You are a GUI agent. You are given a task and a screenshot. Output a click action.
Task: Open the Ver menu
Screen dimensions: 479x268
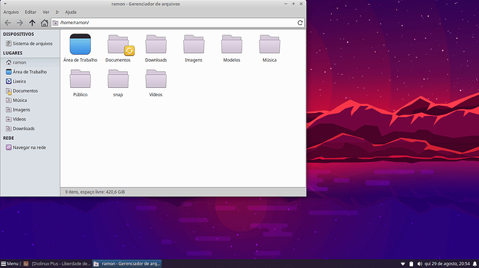click(46, 12)
